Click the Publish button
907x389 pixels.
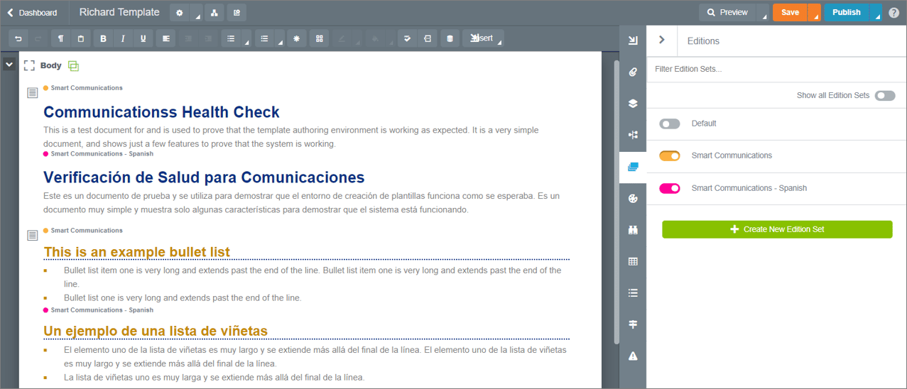(846, 13)
